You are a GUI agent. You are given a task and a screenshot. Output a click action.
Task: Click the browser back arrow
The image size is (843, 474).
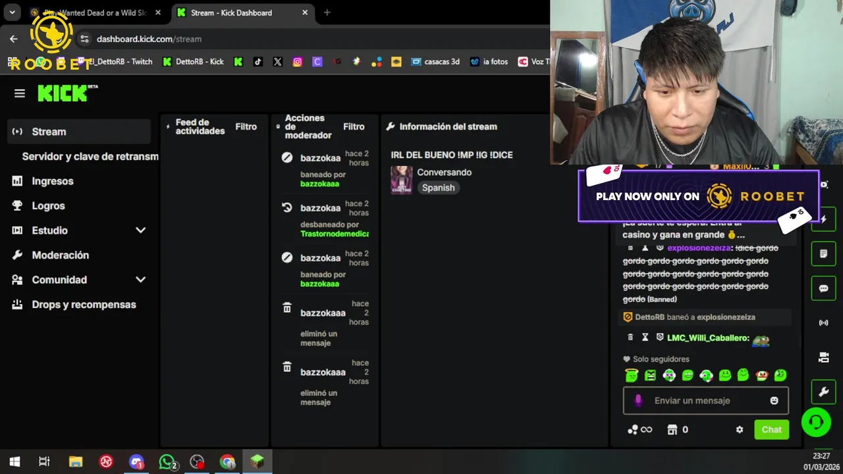pyautogui.click(x=14, y=39)
